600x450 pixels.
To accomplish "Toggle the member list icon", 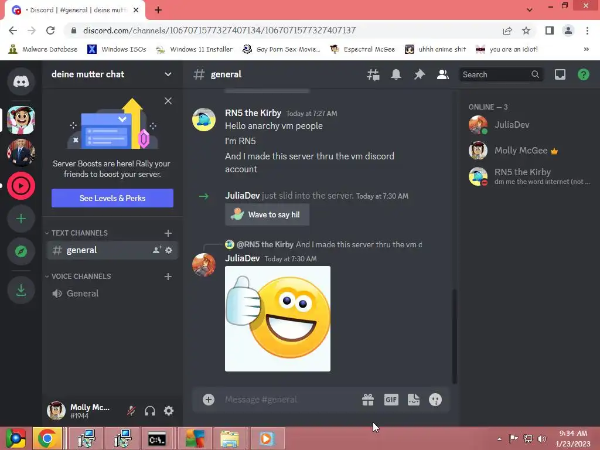I will [x=443, y=74].
